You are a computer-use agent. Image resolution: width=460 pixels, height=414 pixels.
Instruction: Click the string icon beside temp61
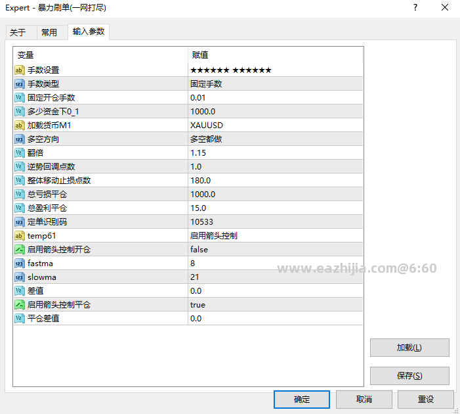click(x=20, y=236)
